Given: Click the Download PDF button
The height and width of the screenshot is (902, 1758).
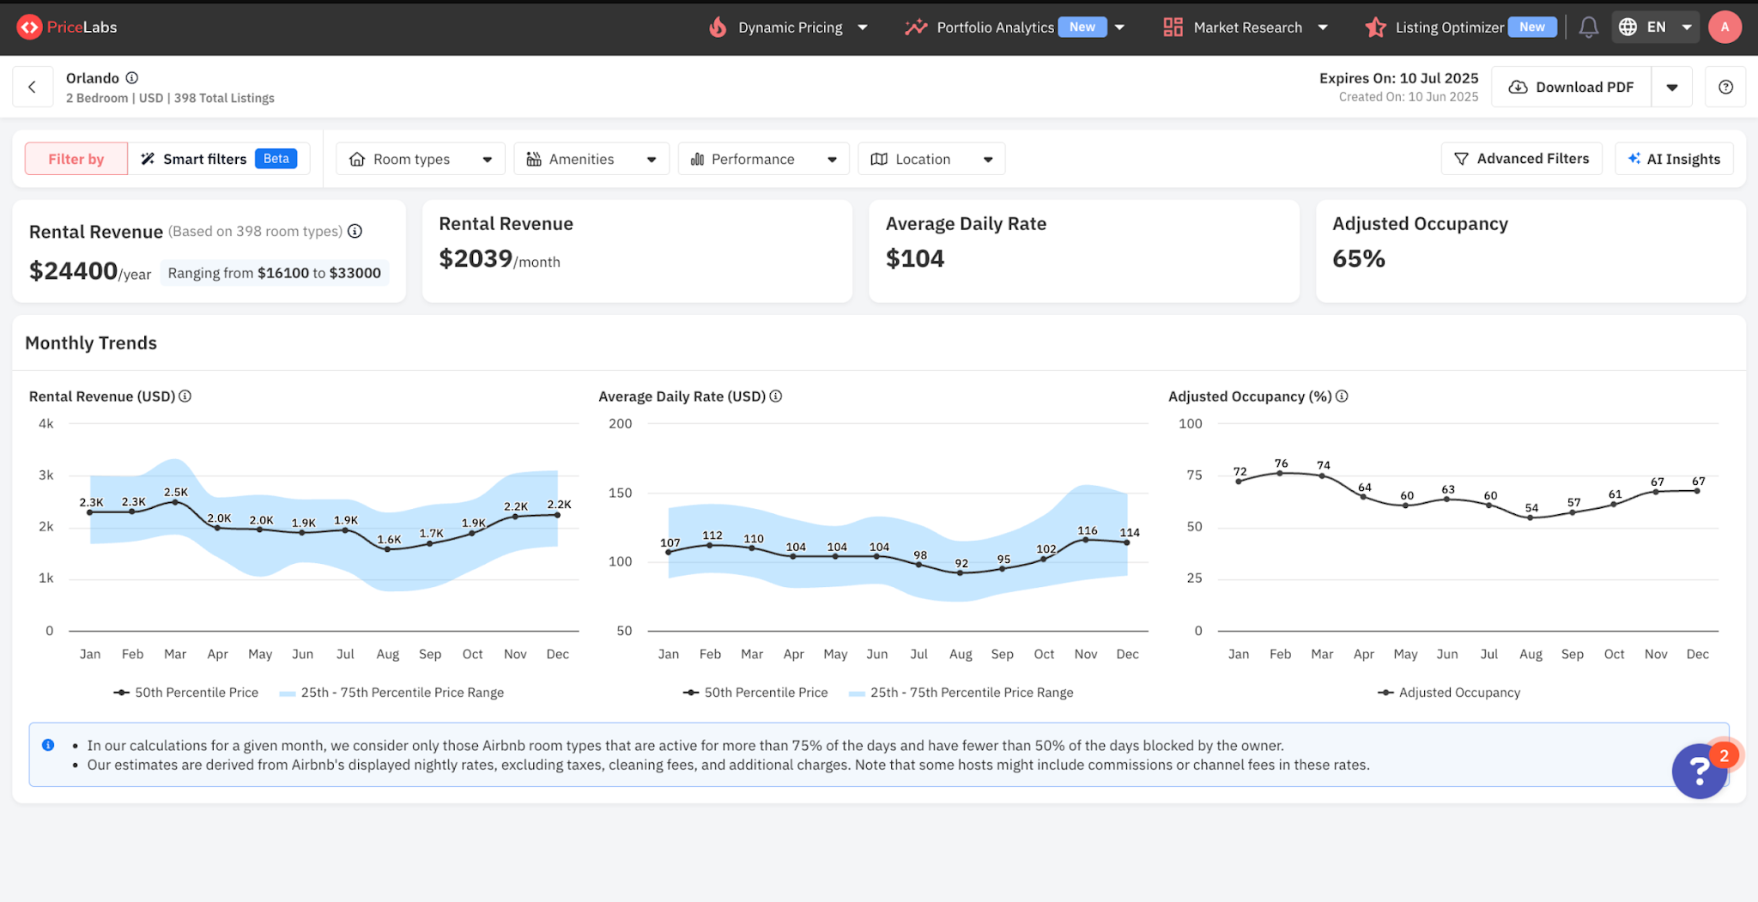Looking at the screenshot, I should point(1571,87).
